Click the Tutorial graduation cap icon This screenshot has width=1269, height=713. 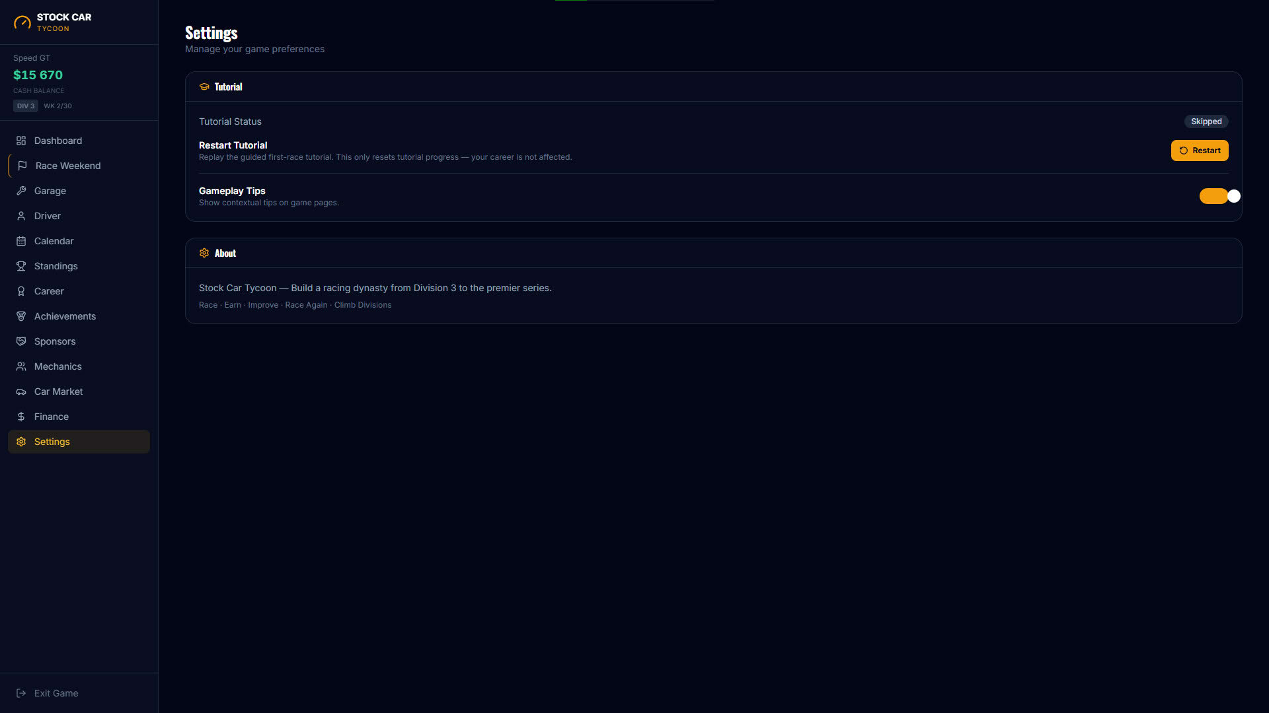click(x=204, y=86)
